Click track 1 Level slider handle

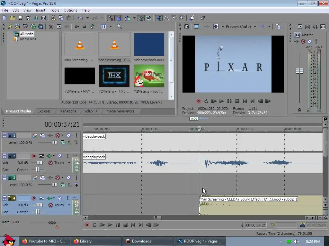[x=54, y=143]
